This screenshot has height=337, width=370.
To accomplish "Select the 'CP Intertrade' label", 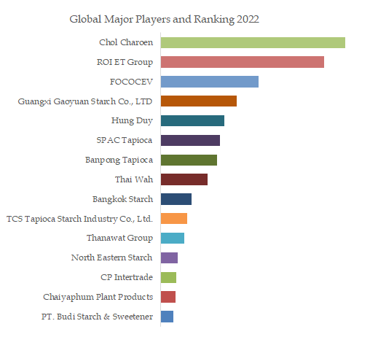I will coord(127,277).
